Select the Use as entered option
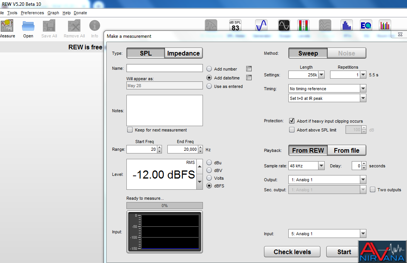Screen dimensions: 407x263 click(x=209, y=86)
